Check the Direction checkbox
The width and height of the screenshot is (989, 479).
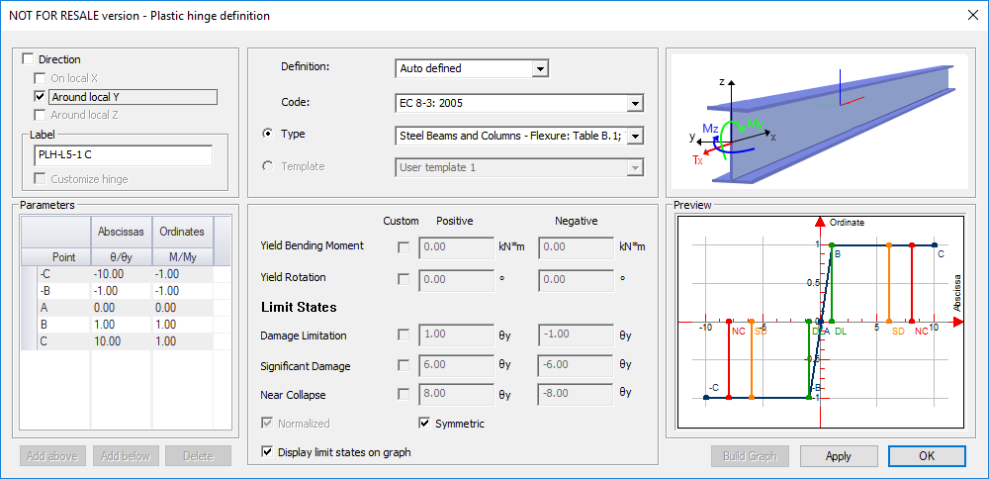[x=27, y=59]
